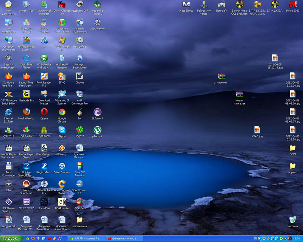
Task: Open the Корзина recycle bin
Action: (x=292, y=222)
